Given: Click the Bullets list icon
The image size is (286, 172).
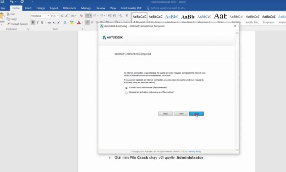Looking at the screenshot, I should 88,16.
